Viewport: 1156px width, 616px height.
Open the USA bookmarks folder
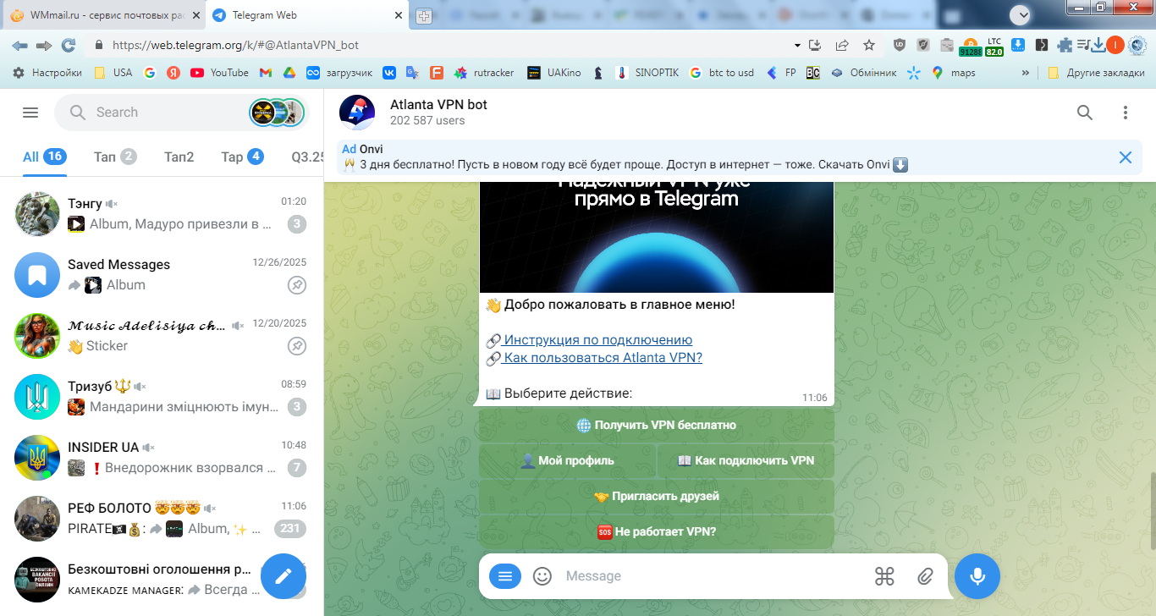point(113,73)
